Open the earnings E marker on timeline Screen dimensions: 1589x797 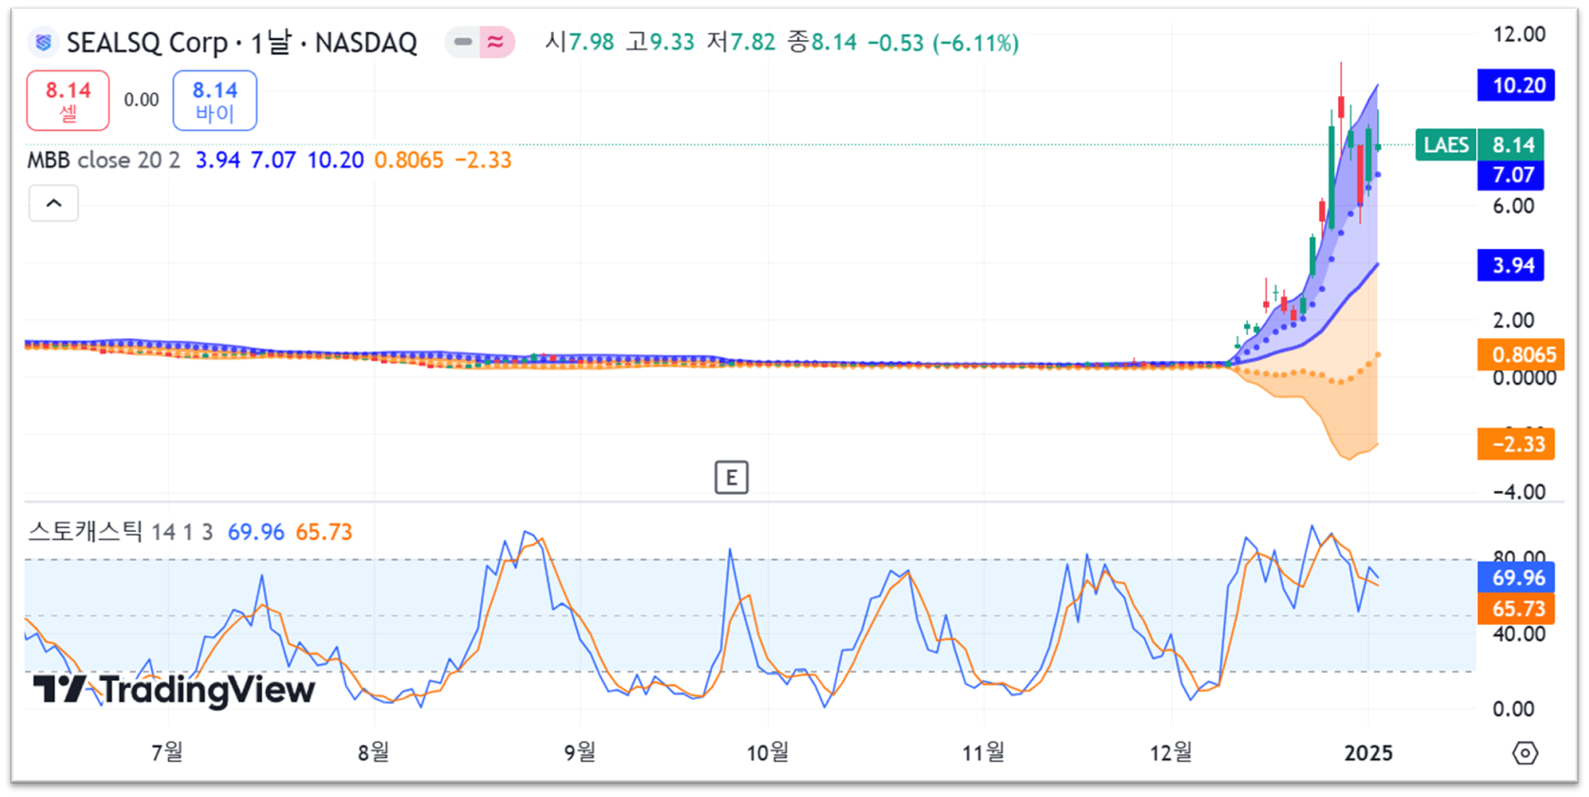731,478
